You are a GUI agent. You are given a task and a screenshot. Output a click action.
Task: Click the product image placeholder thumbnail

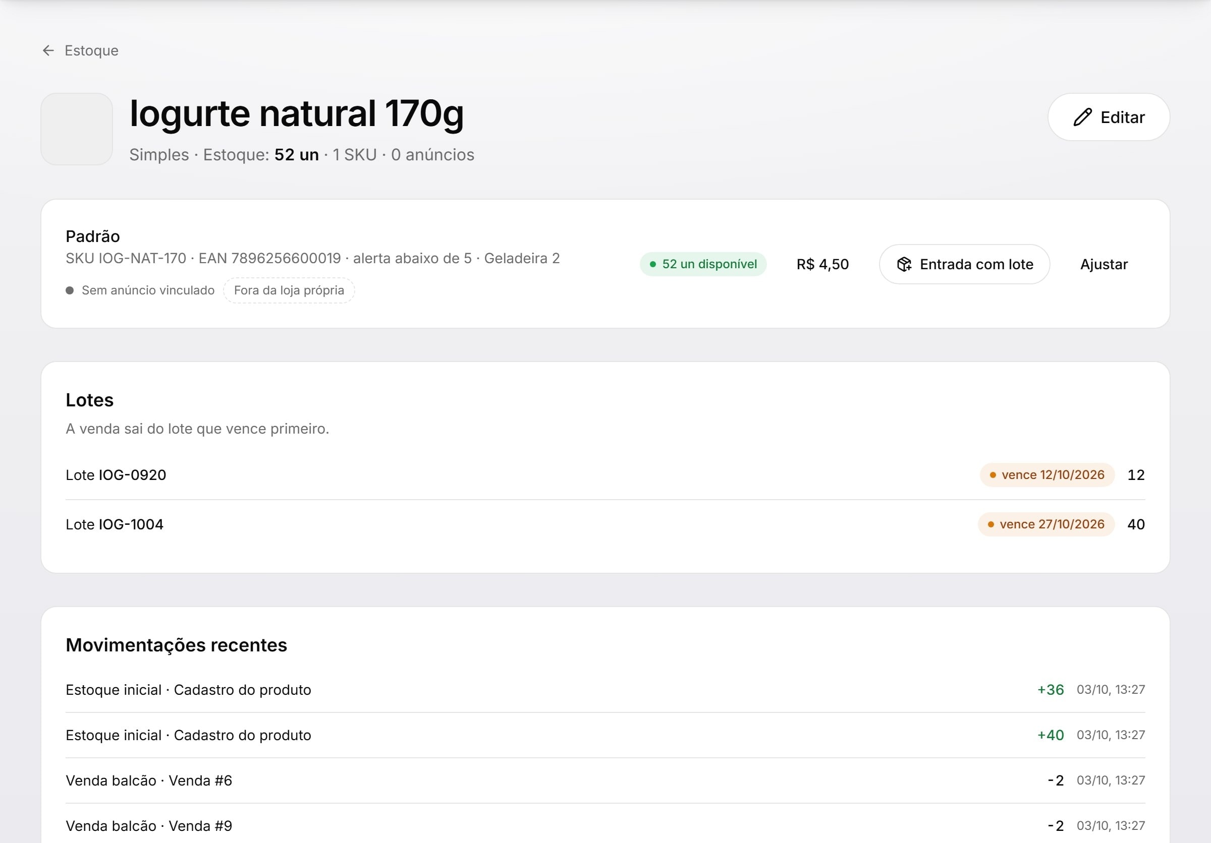coord(77,129)
